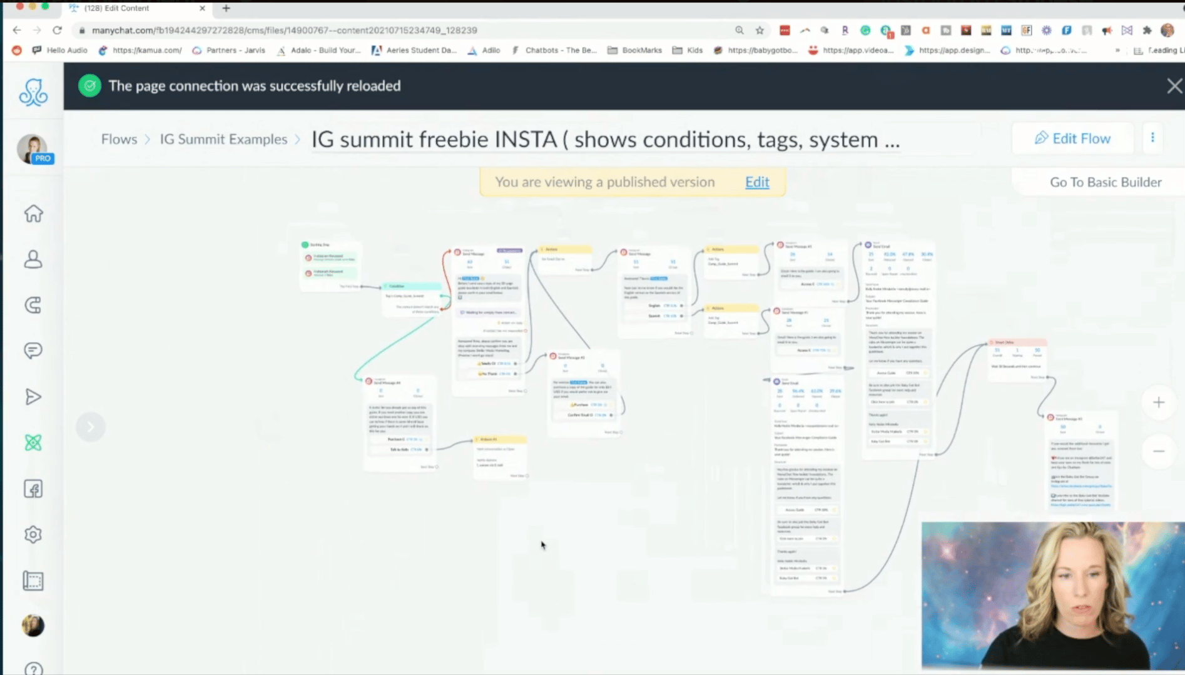Open the Adalo - Build Your bookmark
The height and width of the screenshot is (675, 1185).
318,50
